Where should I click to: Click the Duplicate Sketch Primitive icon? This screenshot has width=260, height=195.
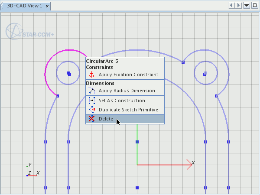pos(91,110)
